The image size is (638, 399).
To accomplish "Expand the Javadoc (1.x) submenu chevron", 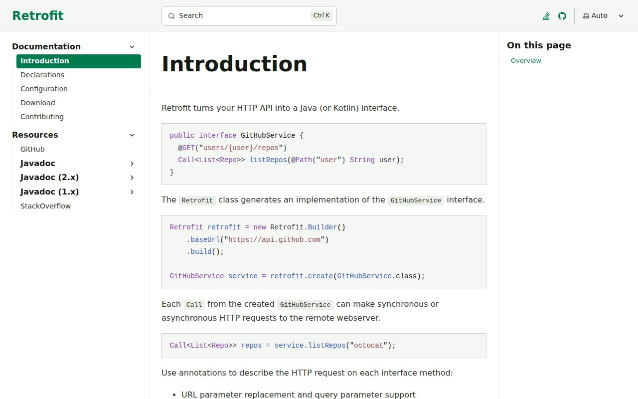I will point(132,192).
